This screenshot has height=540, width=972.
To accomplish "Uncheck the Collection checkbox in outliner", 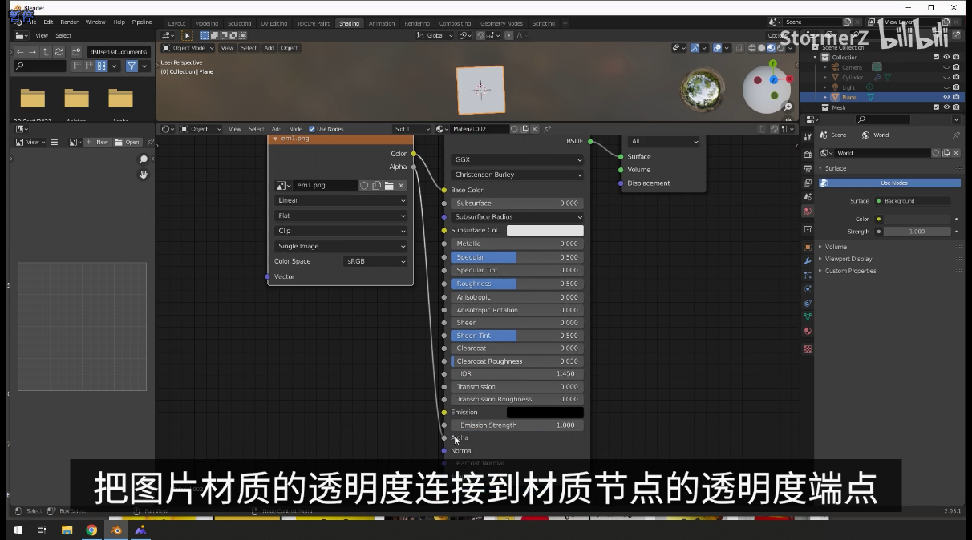I will pyautogui.click(x=936, y=57).
